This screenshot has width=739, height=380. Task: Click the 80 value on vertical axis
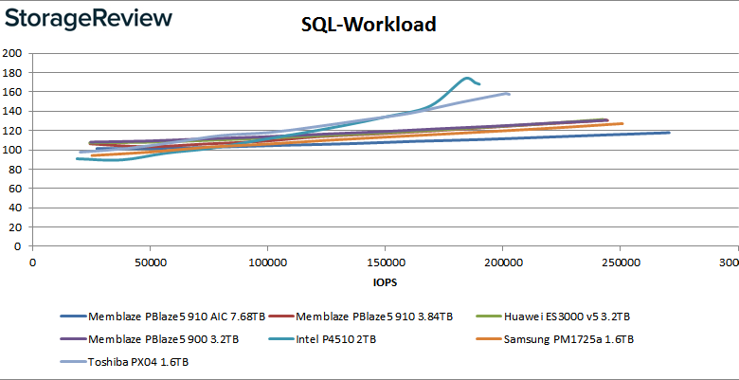[15, 169]
